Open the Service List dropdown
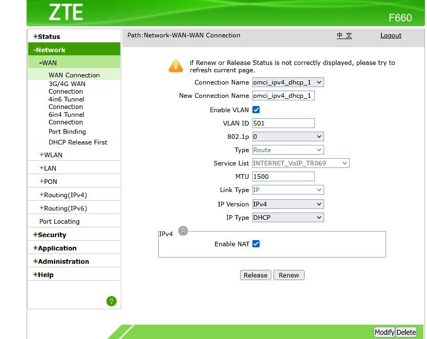The height and width of the screenshot is (339, 427). 301,163
